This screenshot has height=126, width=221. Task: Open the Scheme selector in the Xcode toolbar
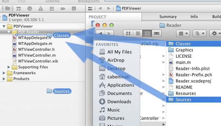pyautogui.click(x=52, y=1)
